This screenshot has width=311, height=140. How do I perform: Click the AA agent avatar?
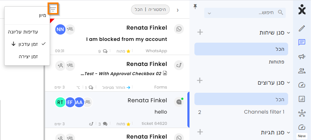tap(79, 102)
